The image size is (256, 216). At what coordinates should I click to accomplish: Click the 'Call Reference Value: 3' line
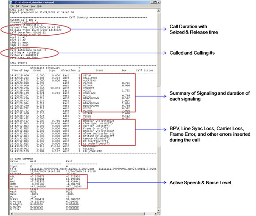pos(28,50)
